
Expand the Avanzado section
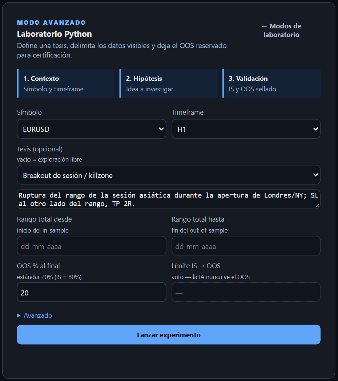tap(35, 315)
